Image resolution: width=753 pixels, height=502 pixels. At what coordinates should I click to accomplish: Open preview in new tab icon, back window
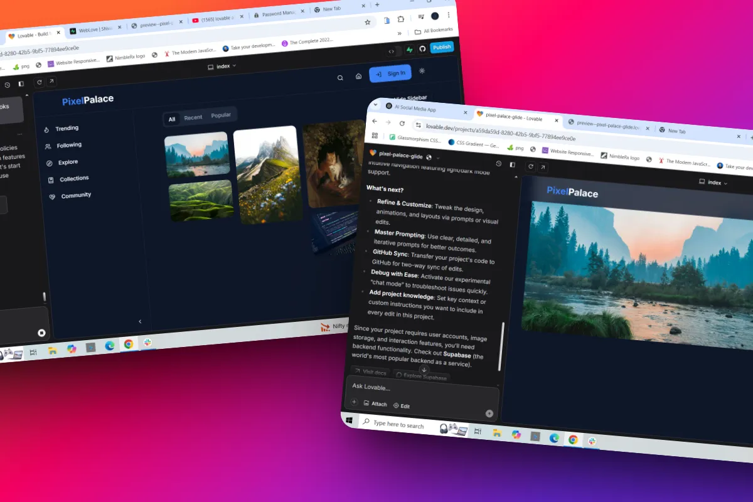(51, 81)
